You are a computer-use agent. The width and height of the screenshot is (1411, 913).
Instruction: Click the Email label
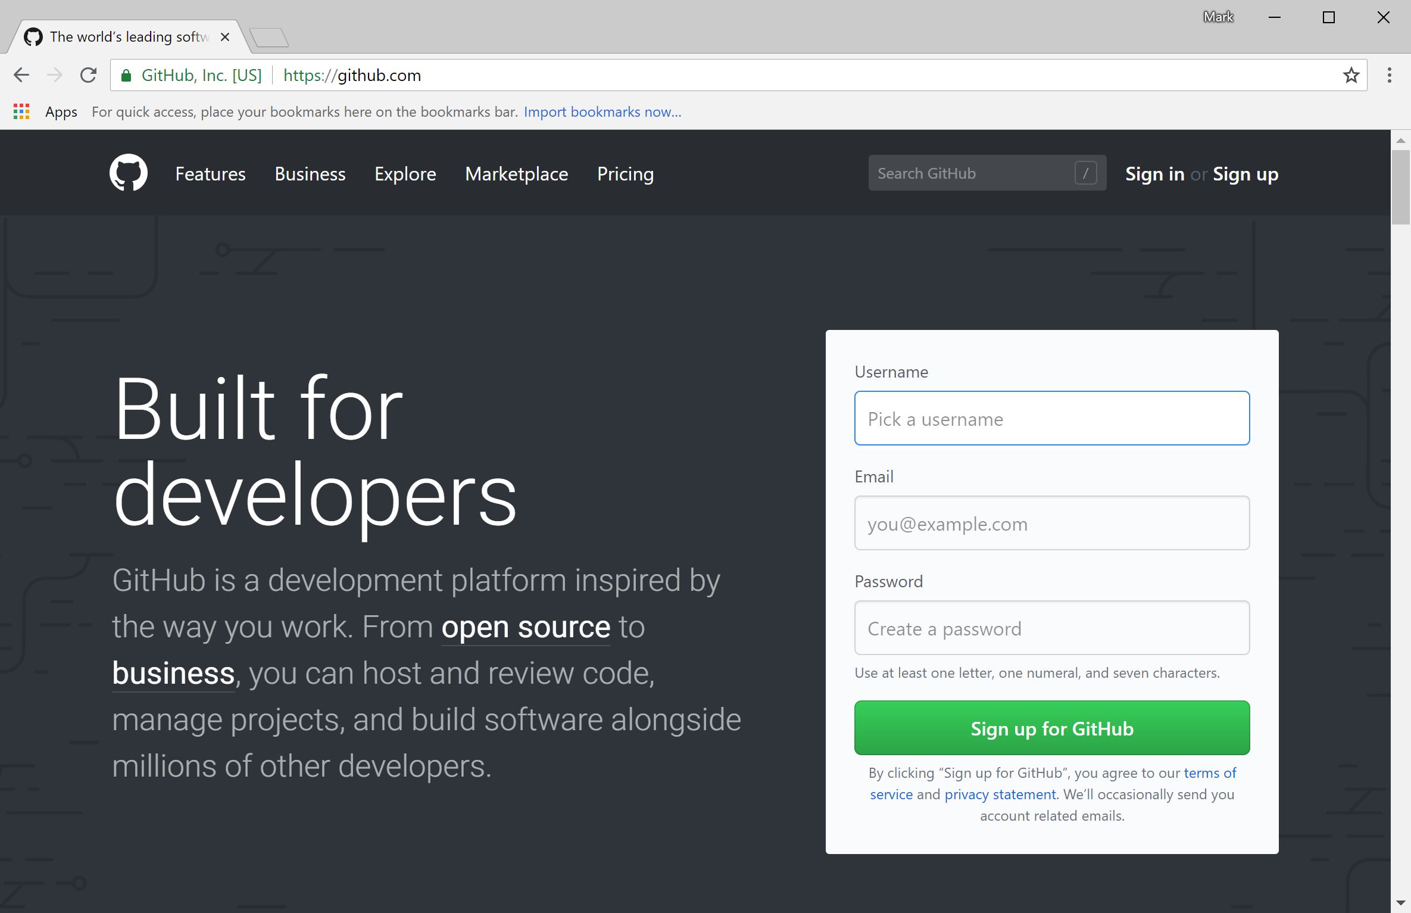(x=874, y=476)
